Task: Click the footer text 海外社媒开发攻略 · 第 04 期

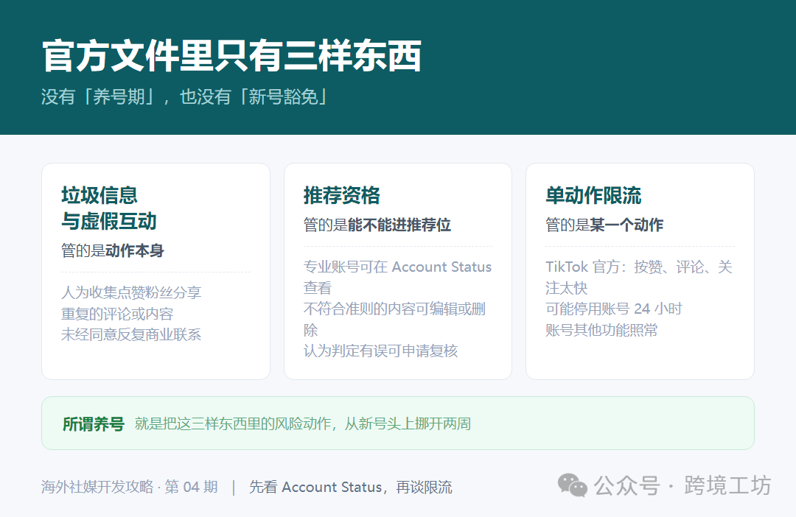Action: coord(130,487)
